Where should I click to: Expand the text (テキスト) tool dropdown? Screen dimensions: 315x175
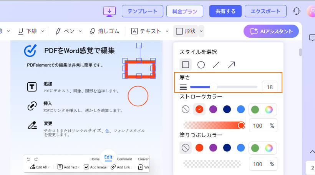167,31
